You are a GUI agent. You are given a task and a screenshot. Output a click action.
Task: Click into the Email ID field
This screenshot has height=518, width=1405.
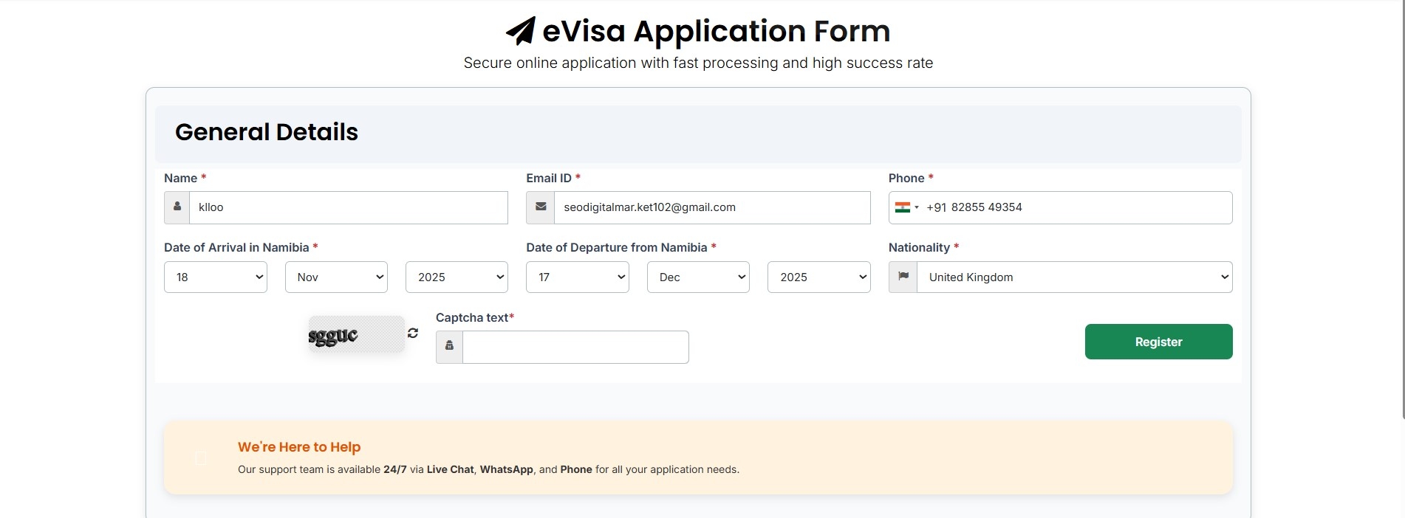click(712, 207)
